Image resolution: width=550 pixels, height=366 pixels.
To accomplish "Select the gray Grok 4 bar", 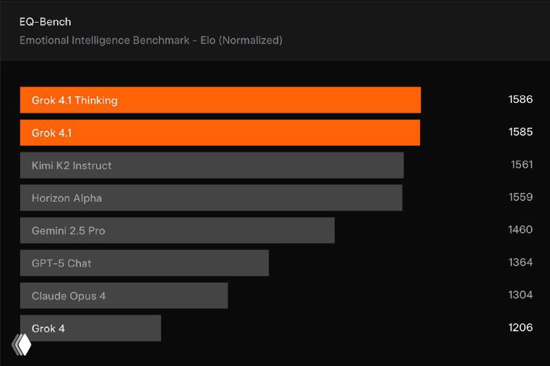I will click(90, 328).
